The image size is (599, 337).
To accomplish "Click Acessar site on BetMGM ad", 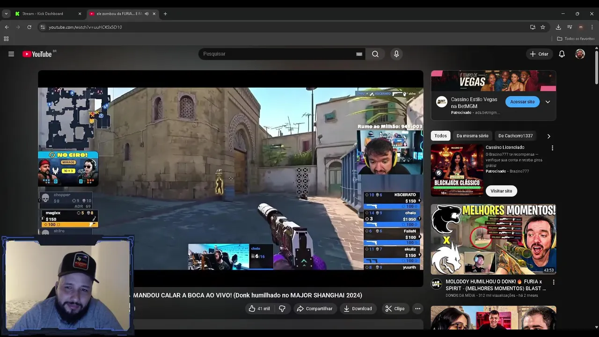I will point(522,102).
